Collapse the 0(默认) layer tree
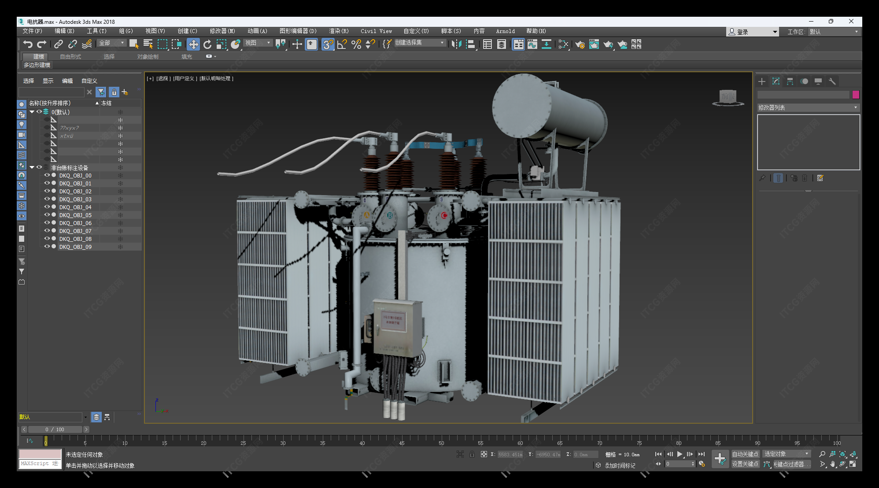Screen dimensions: 879x488 (32, 112)
